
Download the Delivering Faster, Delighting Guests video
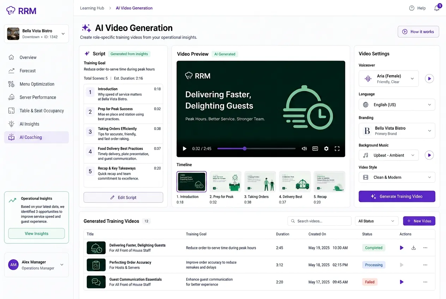pyautogui.click(x=414, y=248)
